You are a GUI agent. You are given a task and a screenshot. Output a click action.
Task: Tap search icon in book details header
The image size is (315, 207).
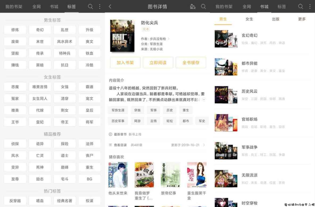pyautogui.click(x=203, y=6)
